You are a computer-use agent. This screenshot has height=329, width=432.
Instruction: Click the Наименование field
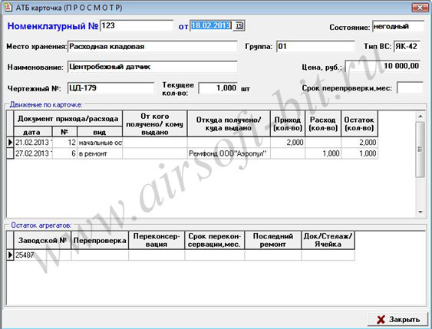pyautogui.click(x=153, y=67)
